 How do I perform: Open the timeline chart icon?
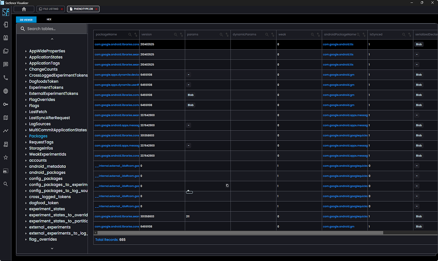click(5, 130)
